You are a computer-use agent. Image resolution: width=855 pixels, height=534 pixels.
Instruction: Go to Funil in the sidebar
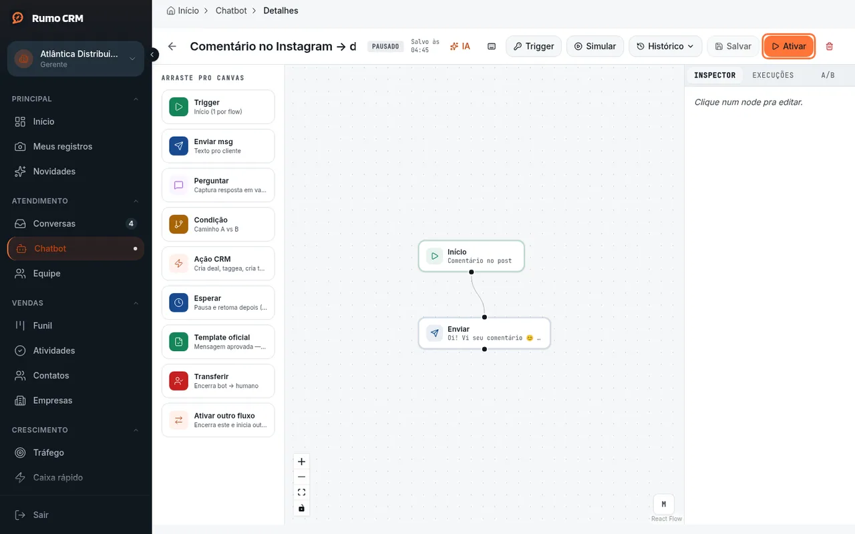(x=75, y=326)
